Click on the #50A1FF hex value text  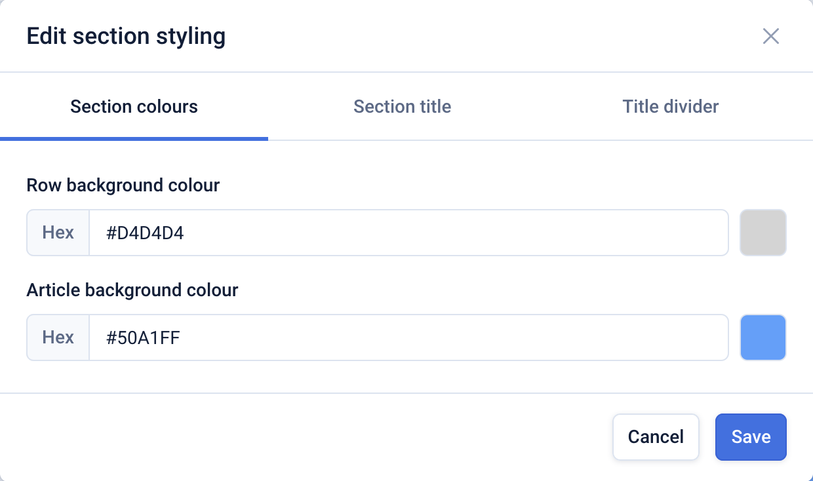143,337
